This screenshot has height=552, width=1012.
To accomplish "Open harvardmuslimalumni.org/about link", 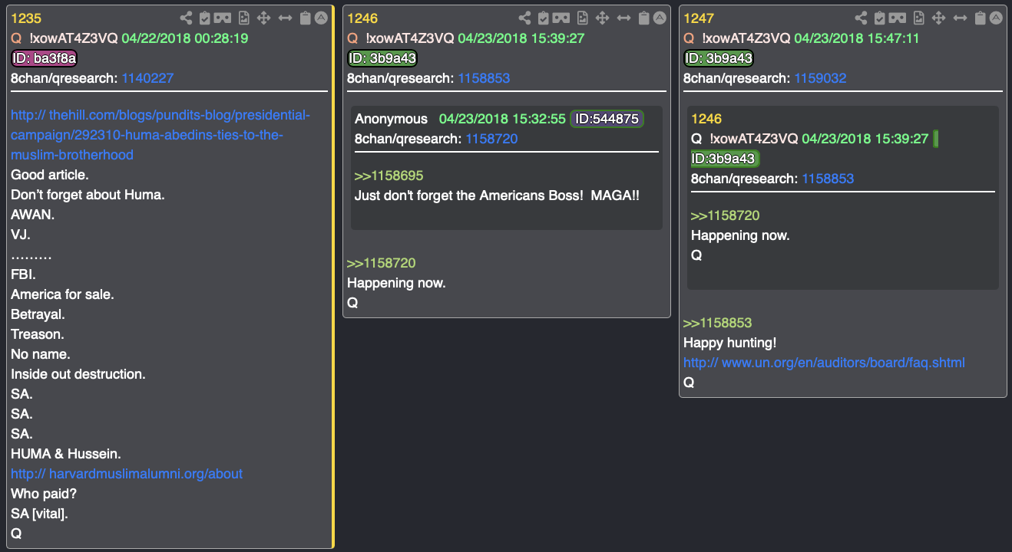I will pos(127,474).
